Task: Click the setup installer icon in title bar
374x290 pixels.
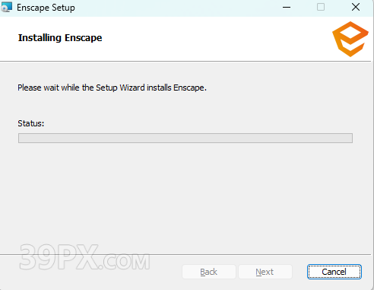Action: point(6,7)
